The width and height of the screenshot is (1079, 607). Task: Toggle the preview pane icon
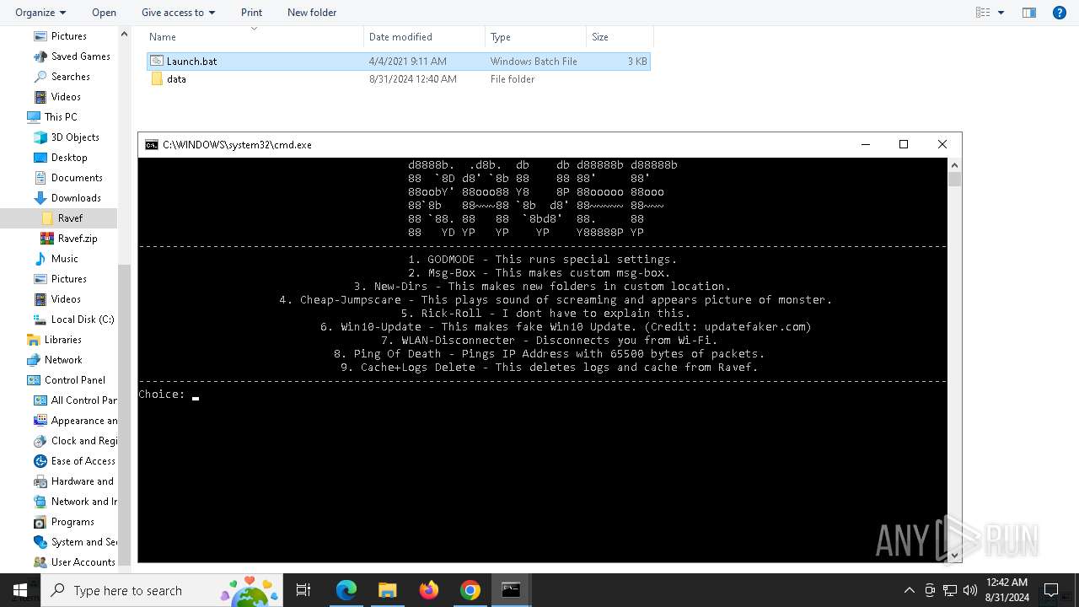point(1028,13)
